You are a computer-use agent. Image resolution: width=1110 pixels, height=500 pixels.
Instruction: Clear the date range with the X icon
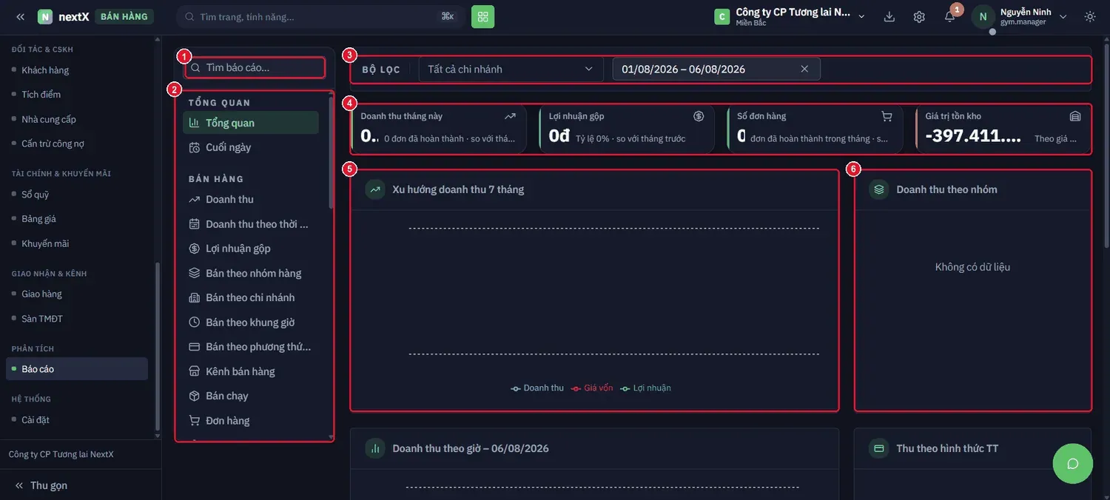[x=804, y=69]
